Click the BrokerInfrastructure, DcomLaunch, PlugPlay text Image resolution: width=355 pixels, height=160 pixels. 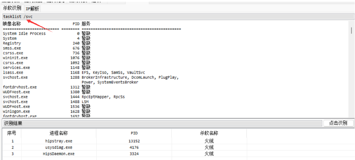pos(131,78)
